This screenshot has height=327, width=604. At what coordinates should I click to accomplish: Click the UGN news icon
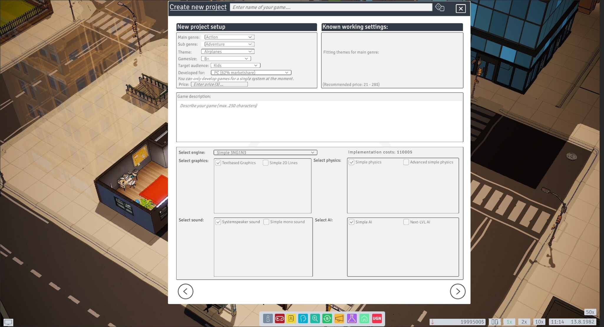point(377,318)
